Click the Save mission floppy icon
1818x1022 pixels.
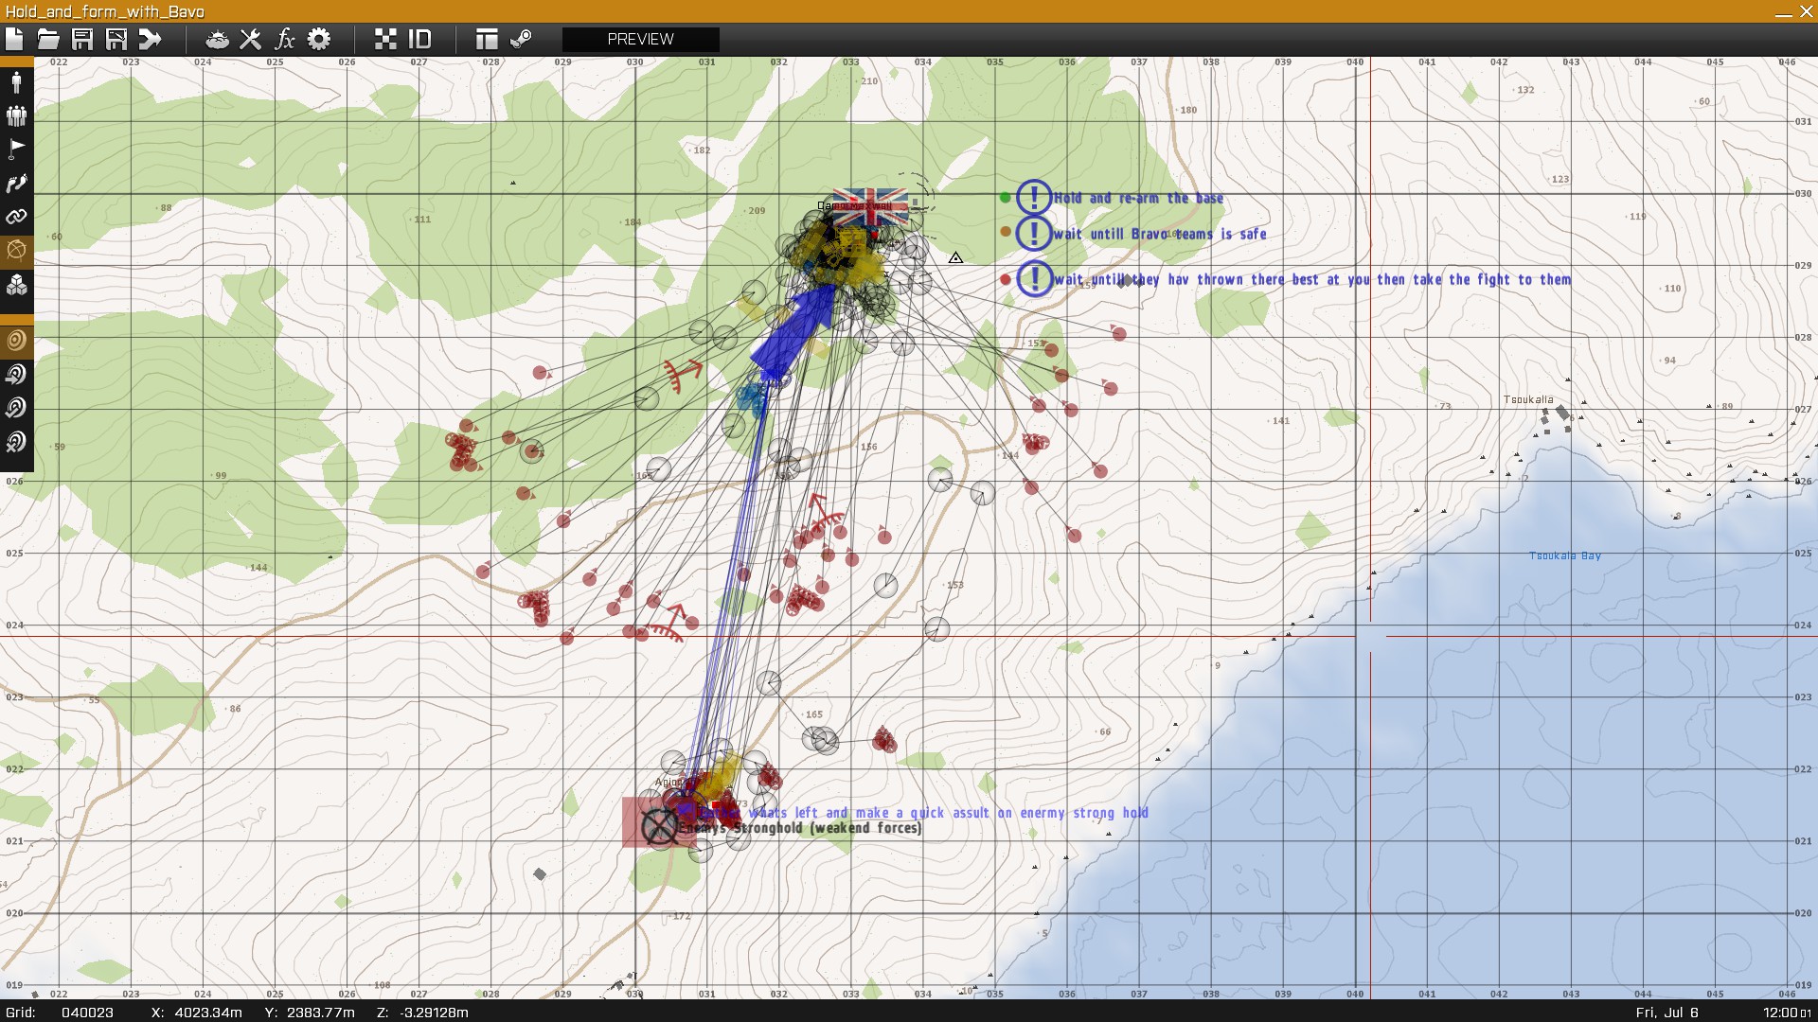click(x=82, y=39)
